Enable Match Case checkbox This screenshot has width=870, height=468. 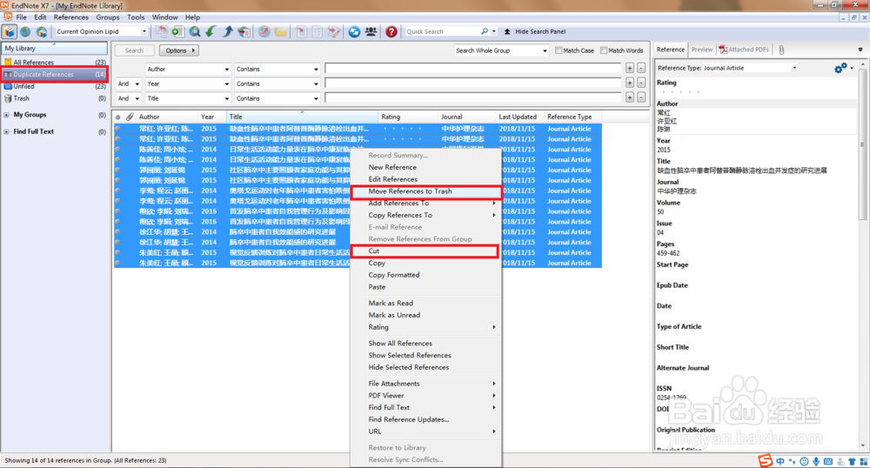(559, 50)
